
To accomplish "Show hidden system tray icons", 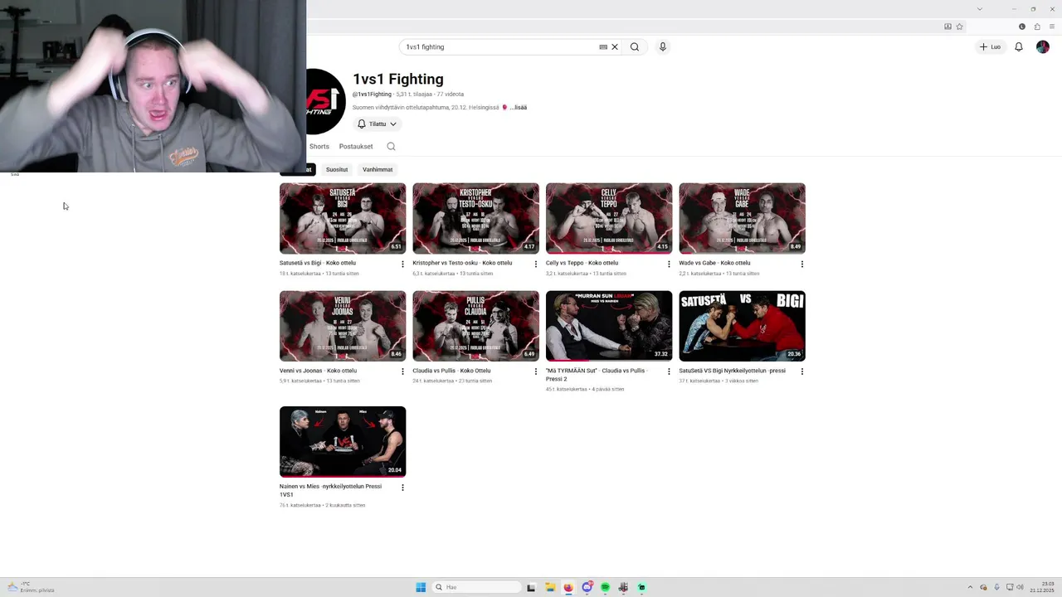I will tap(970, 587).
